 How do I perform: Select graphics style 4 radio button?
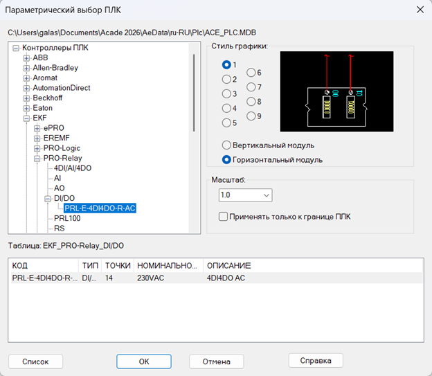point(226,108)
